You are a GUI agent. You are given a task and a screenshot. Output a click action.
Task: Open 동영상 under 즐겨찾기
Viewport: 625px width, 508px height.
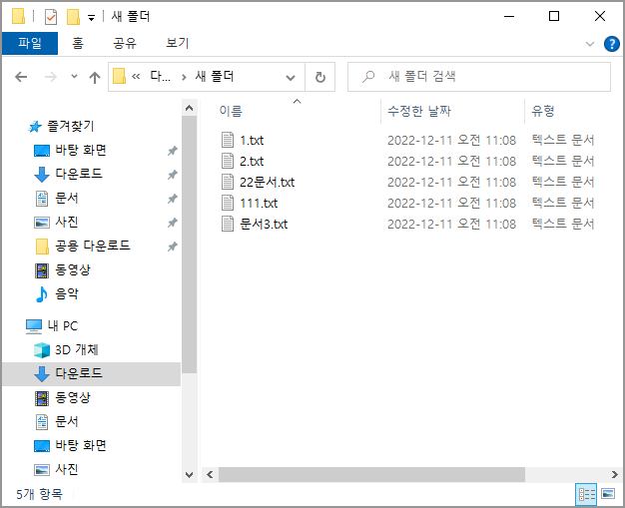[73, 270]
